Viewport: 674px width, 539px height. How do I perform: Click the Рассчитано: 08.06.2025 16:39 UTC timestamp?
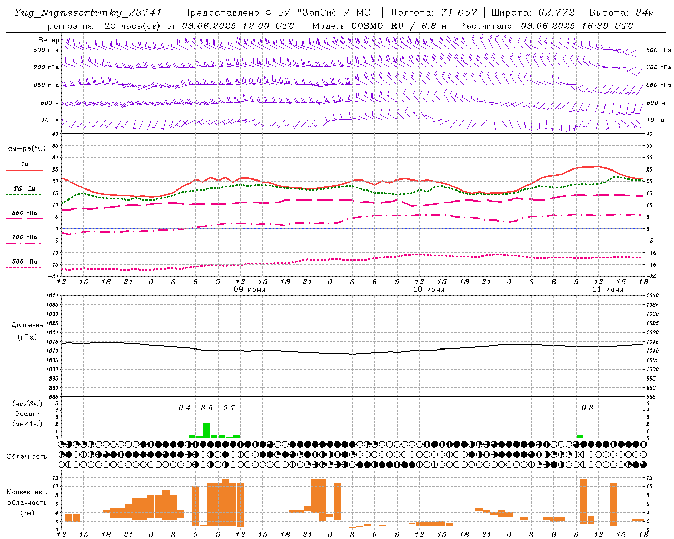point(547,26)
